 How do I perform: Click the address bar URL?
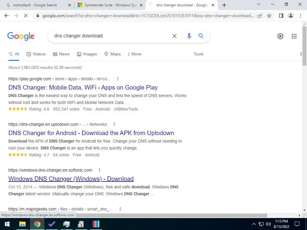[148, 16]
